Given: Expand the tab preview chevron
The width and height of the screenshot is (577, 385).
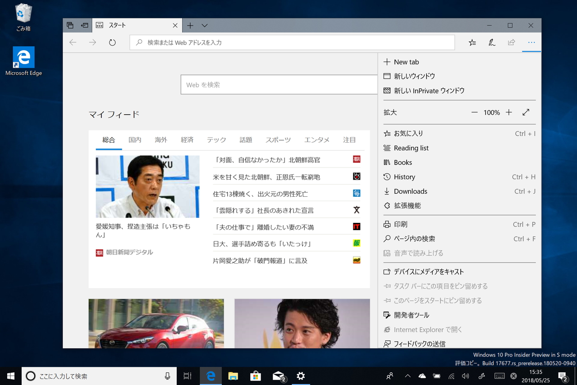Looking at the screenshot, I should point(205,26).
